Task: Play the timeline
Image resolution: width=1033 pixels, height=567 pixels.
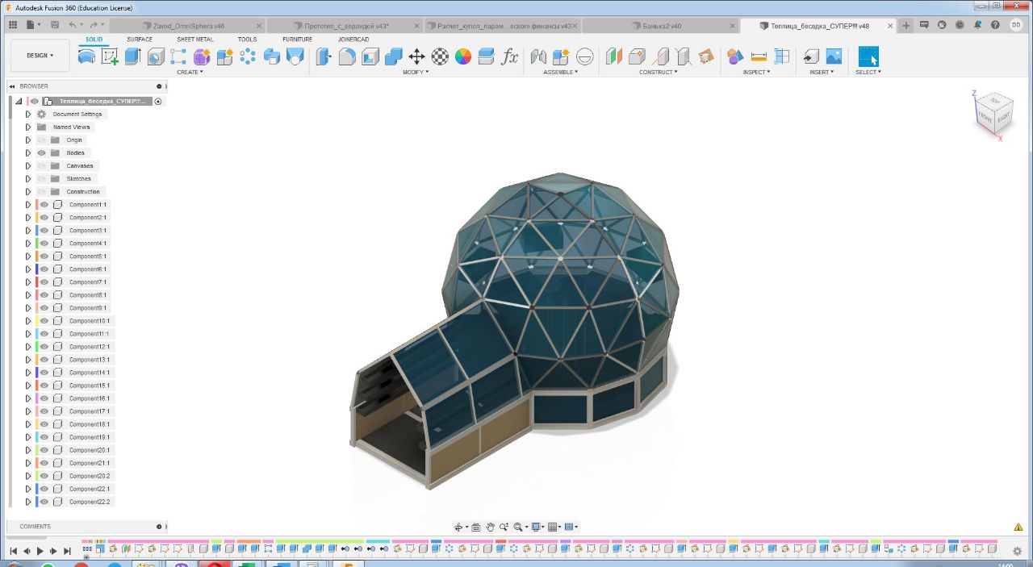Action: (x=40, y=552)
